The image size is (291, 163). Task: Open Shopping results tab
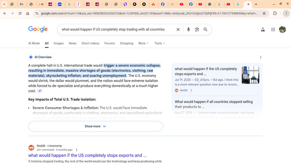click(127, 43)
